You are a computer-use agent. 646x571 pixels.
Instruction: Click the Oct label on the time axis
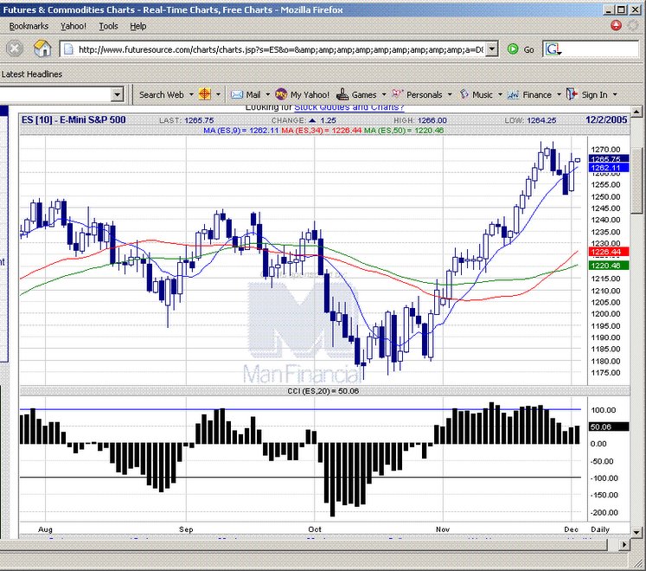click(315, 529)
